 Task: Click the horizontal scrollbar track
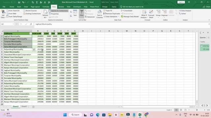coord(158,107)
